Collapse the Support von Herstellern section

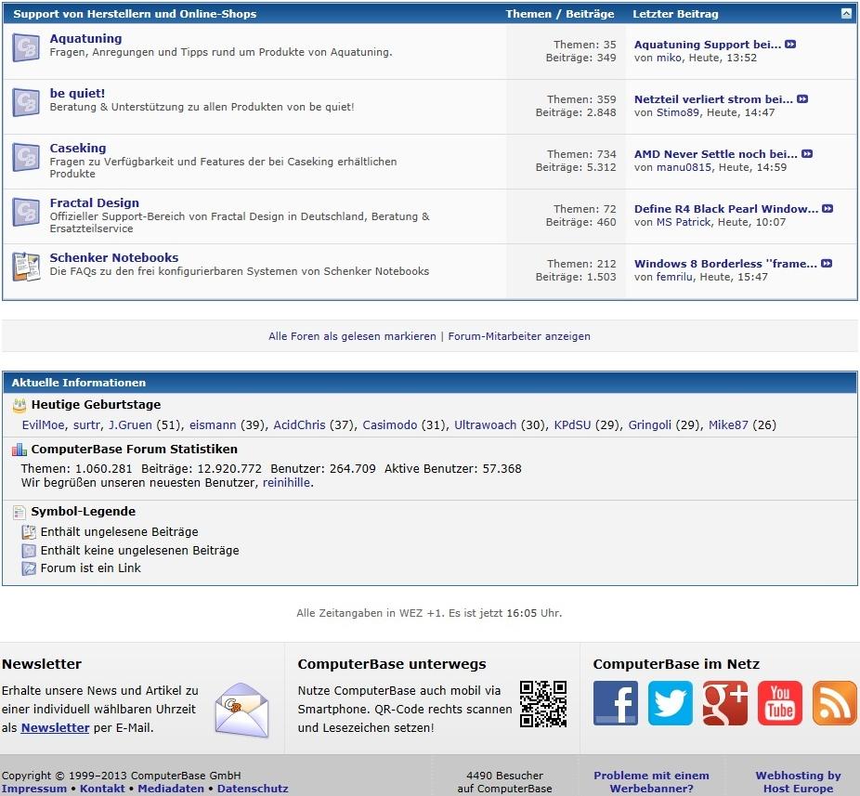click(x=846, y=13)
